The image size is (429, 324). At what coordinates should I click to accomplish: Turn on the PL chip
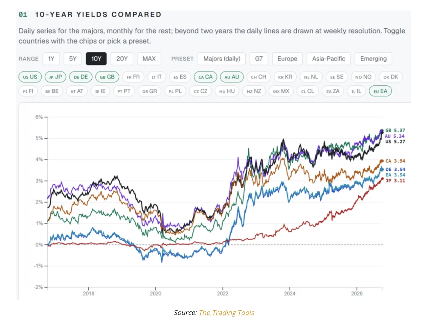click(175, 91)
